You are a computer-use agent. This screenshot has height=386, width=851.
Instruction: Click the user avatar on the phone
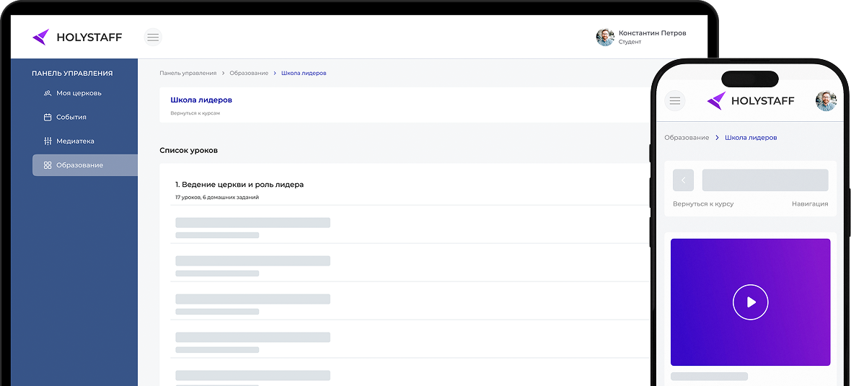pyautogui.click(x=826, y=100)
